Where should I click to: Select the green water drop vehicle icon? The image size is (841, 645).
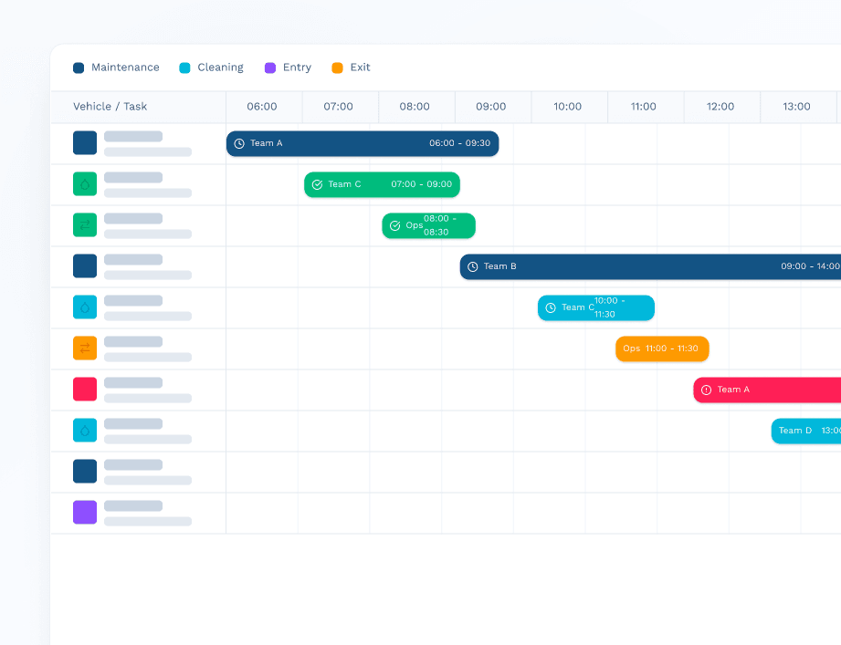coord(85,183)
